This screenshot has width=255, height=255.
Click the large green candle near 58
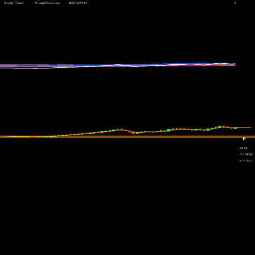click(x=169, y=130)
